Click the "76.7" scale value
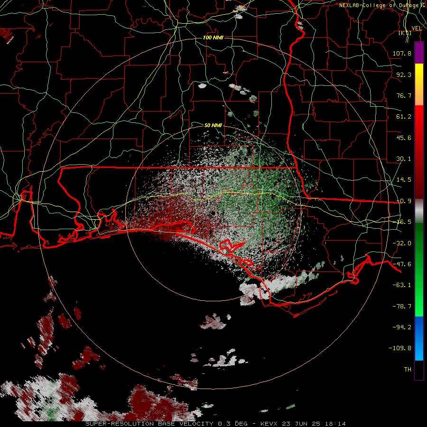427x427 pixels. pos(404,95)
